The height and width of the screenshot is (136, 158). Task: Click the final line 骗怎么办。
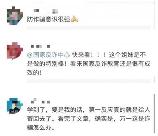(x=41, y=127)
